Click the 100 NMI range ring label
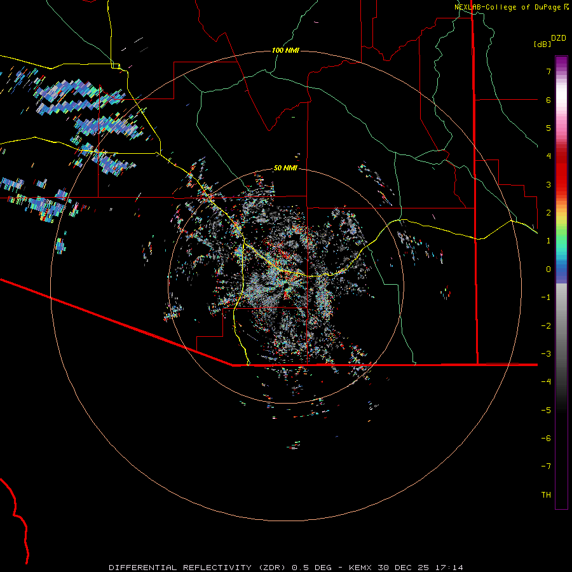 pos(285,50)
